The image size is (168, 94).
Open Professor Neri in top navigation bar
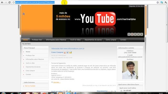click(x=37, y=40)
